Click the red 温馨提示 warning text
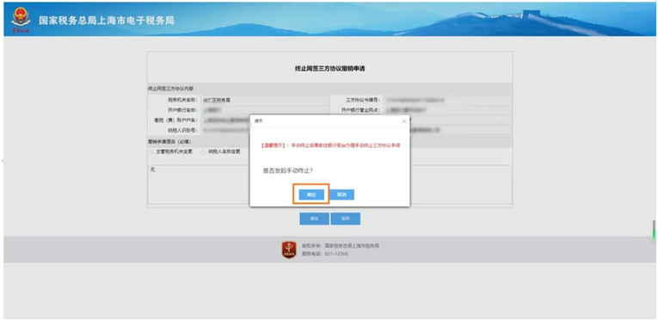 point(329,145)
